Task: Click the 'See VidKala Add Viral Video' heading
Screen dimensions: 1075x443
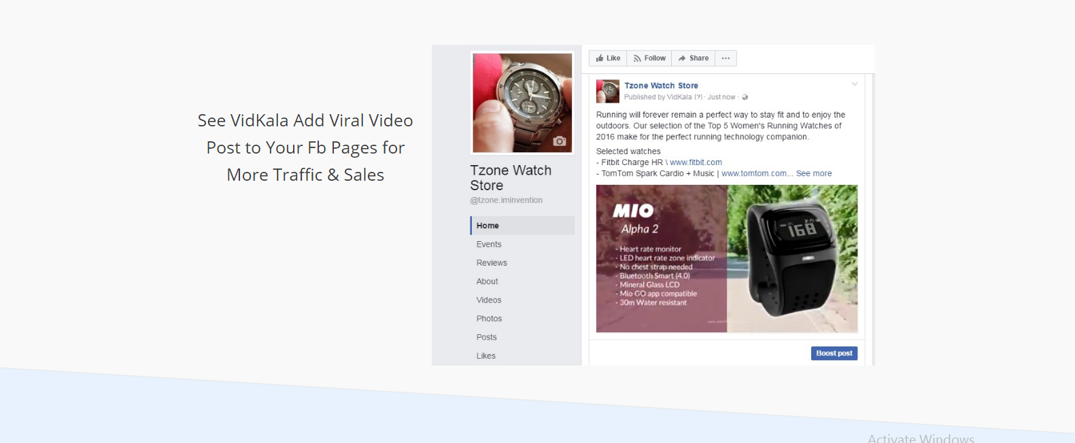Action: click(305, 147)
